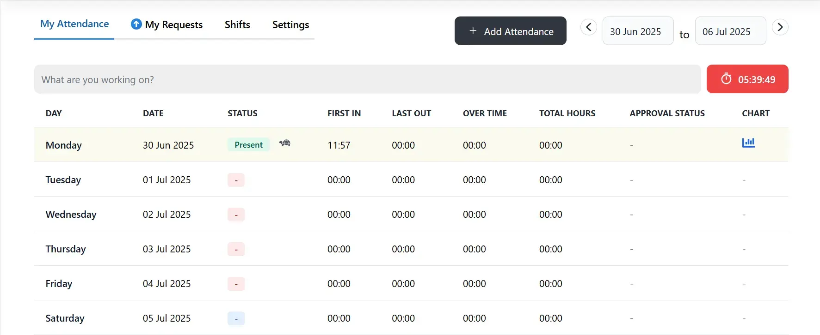Select the Thursday row label
The height and width of the screenshot is (335, 820).
(x=66, y=249)
